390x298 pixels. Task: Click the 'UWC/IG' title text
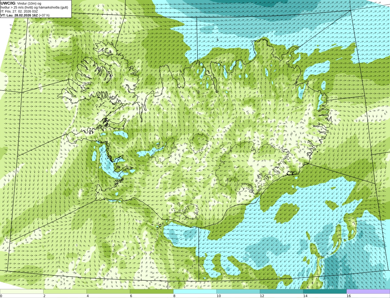pos(8,3)
